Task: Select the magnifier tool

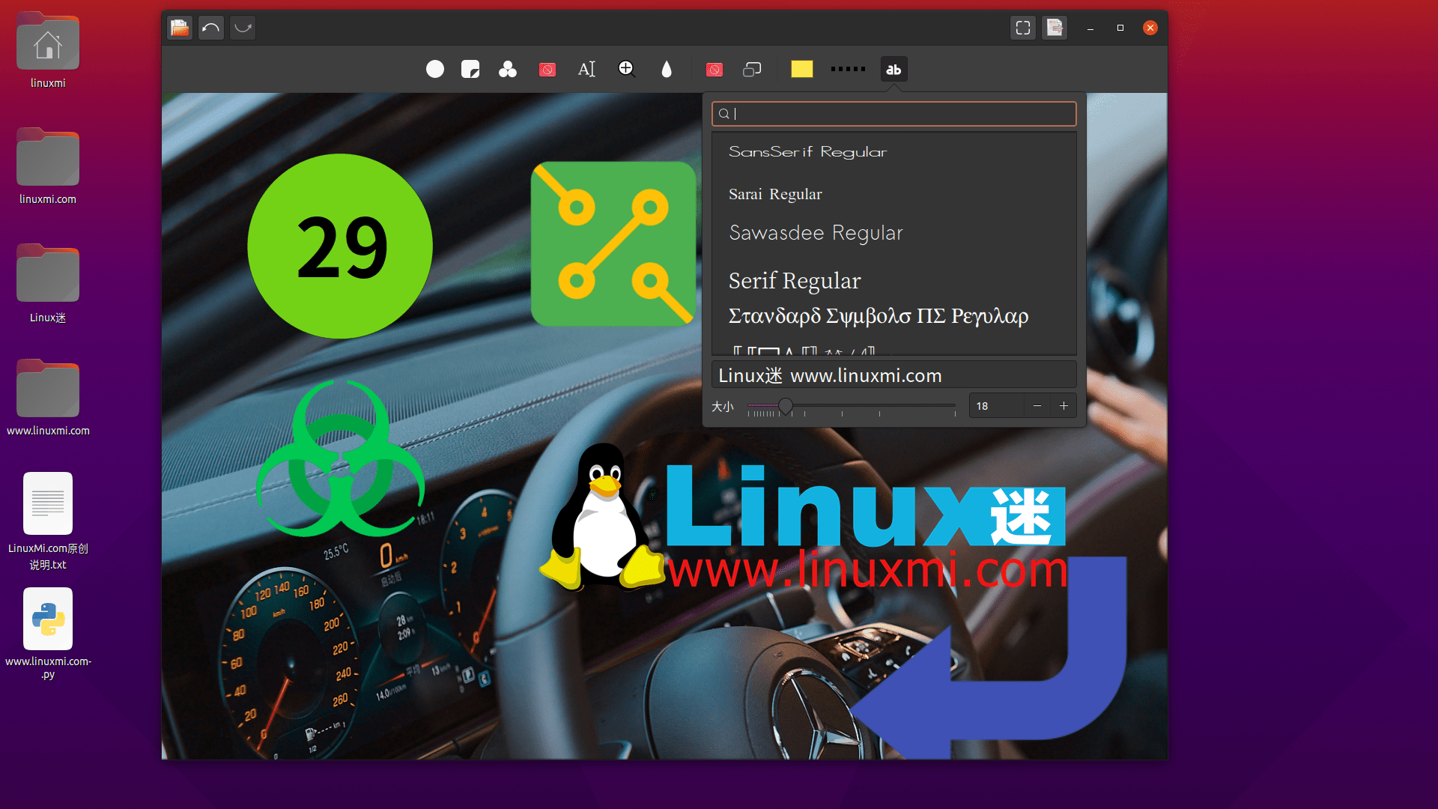Action: coord(626,69)
